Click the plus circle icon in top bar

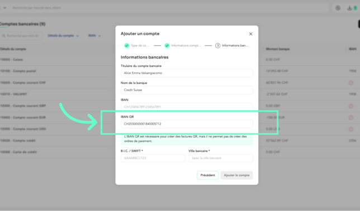(338, 8)
